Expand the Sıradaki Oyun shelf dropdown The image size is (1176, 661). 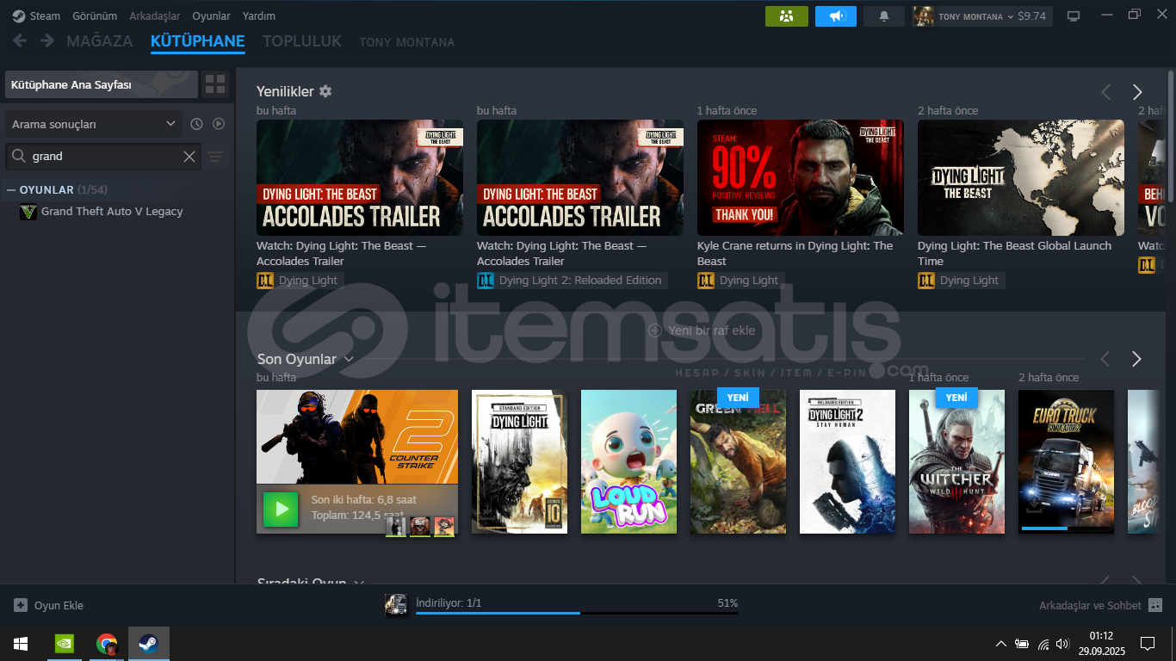point(359,583)
